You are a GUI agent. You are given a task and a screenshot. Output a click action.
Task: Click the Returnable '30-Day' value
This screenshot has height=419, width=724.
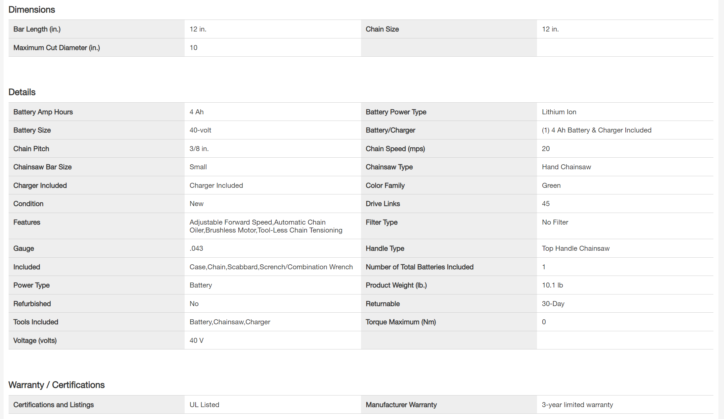(553, 304)
